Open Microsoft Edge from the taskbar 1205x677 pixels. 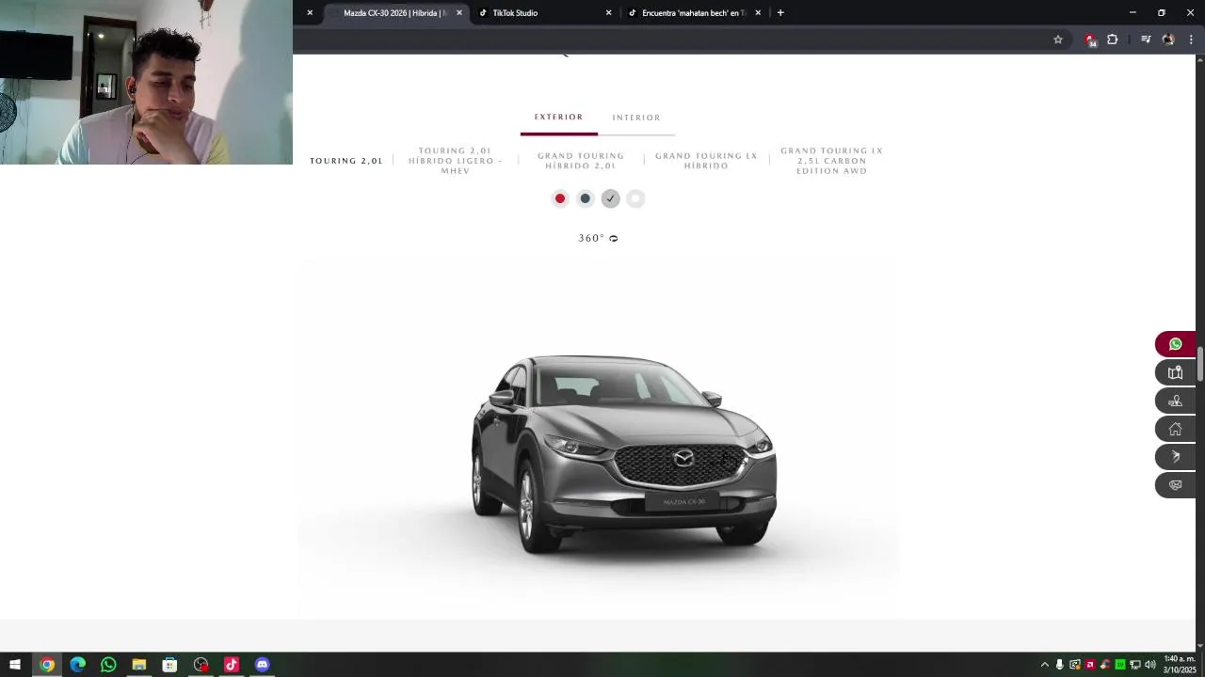[x=78, y=665]
